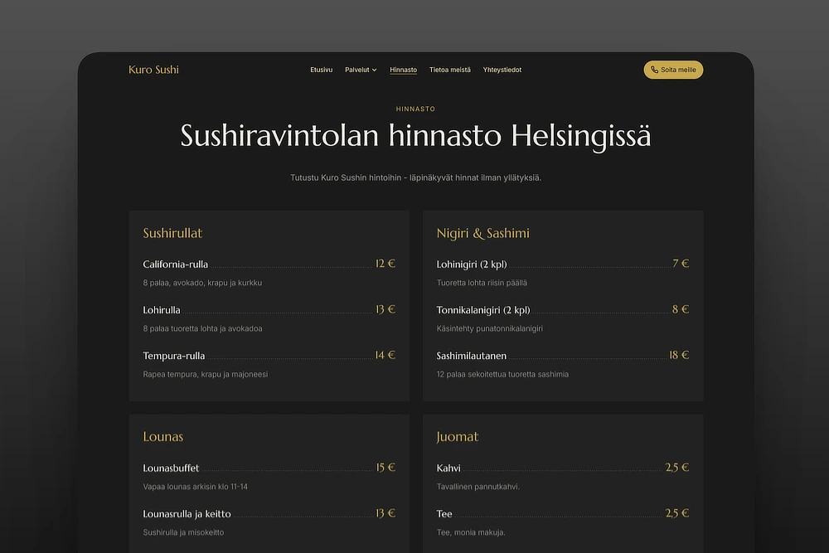Click the subtitle starting Tutustu Kuro Sushin
Image resolution: width=829 pixels, height=553 pixels.
415,177
